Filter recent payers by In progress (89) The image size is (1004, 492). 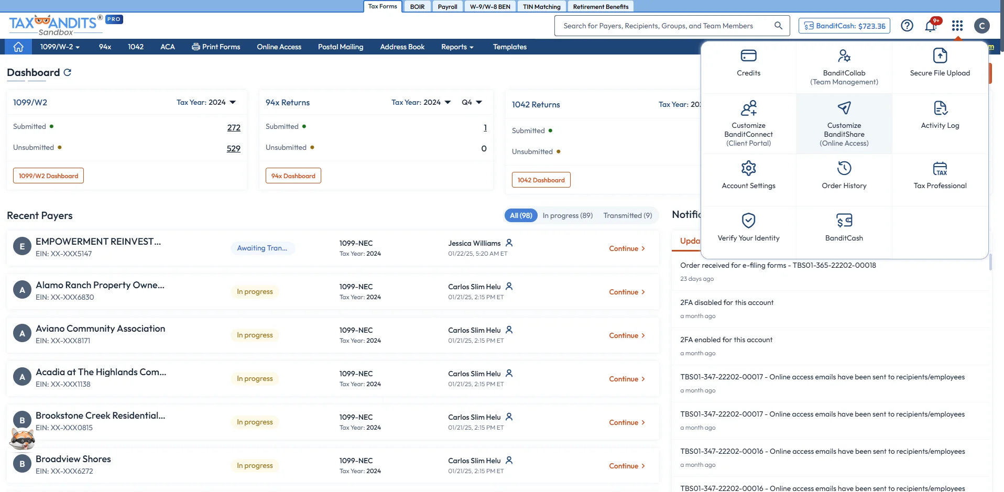(x=568, y=215)
